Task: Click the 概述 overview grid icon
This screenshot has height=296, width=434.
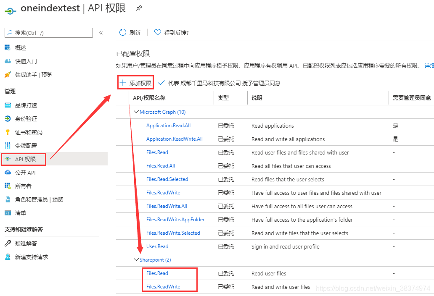Action: [8, 47]
